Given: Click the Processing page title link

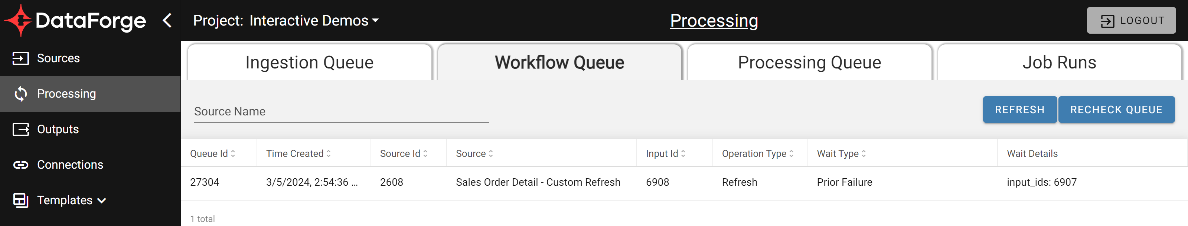Looking at the screenshot, I should tap(714, 21).
